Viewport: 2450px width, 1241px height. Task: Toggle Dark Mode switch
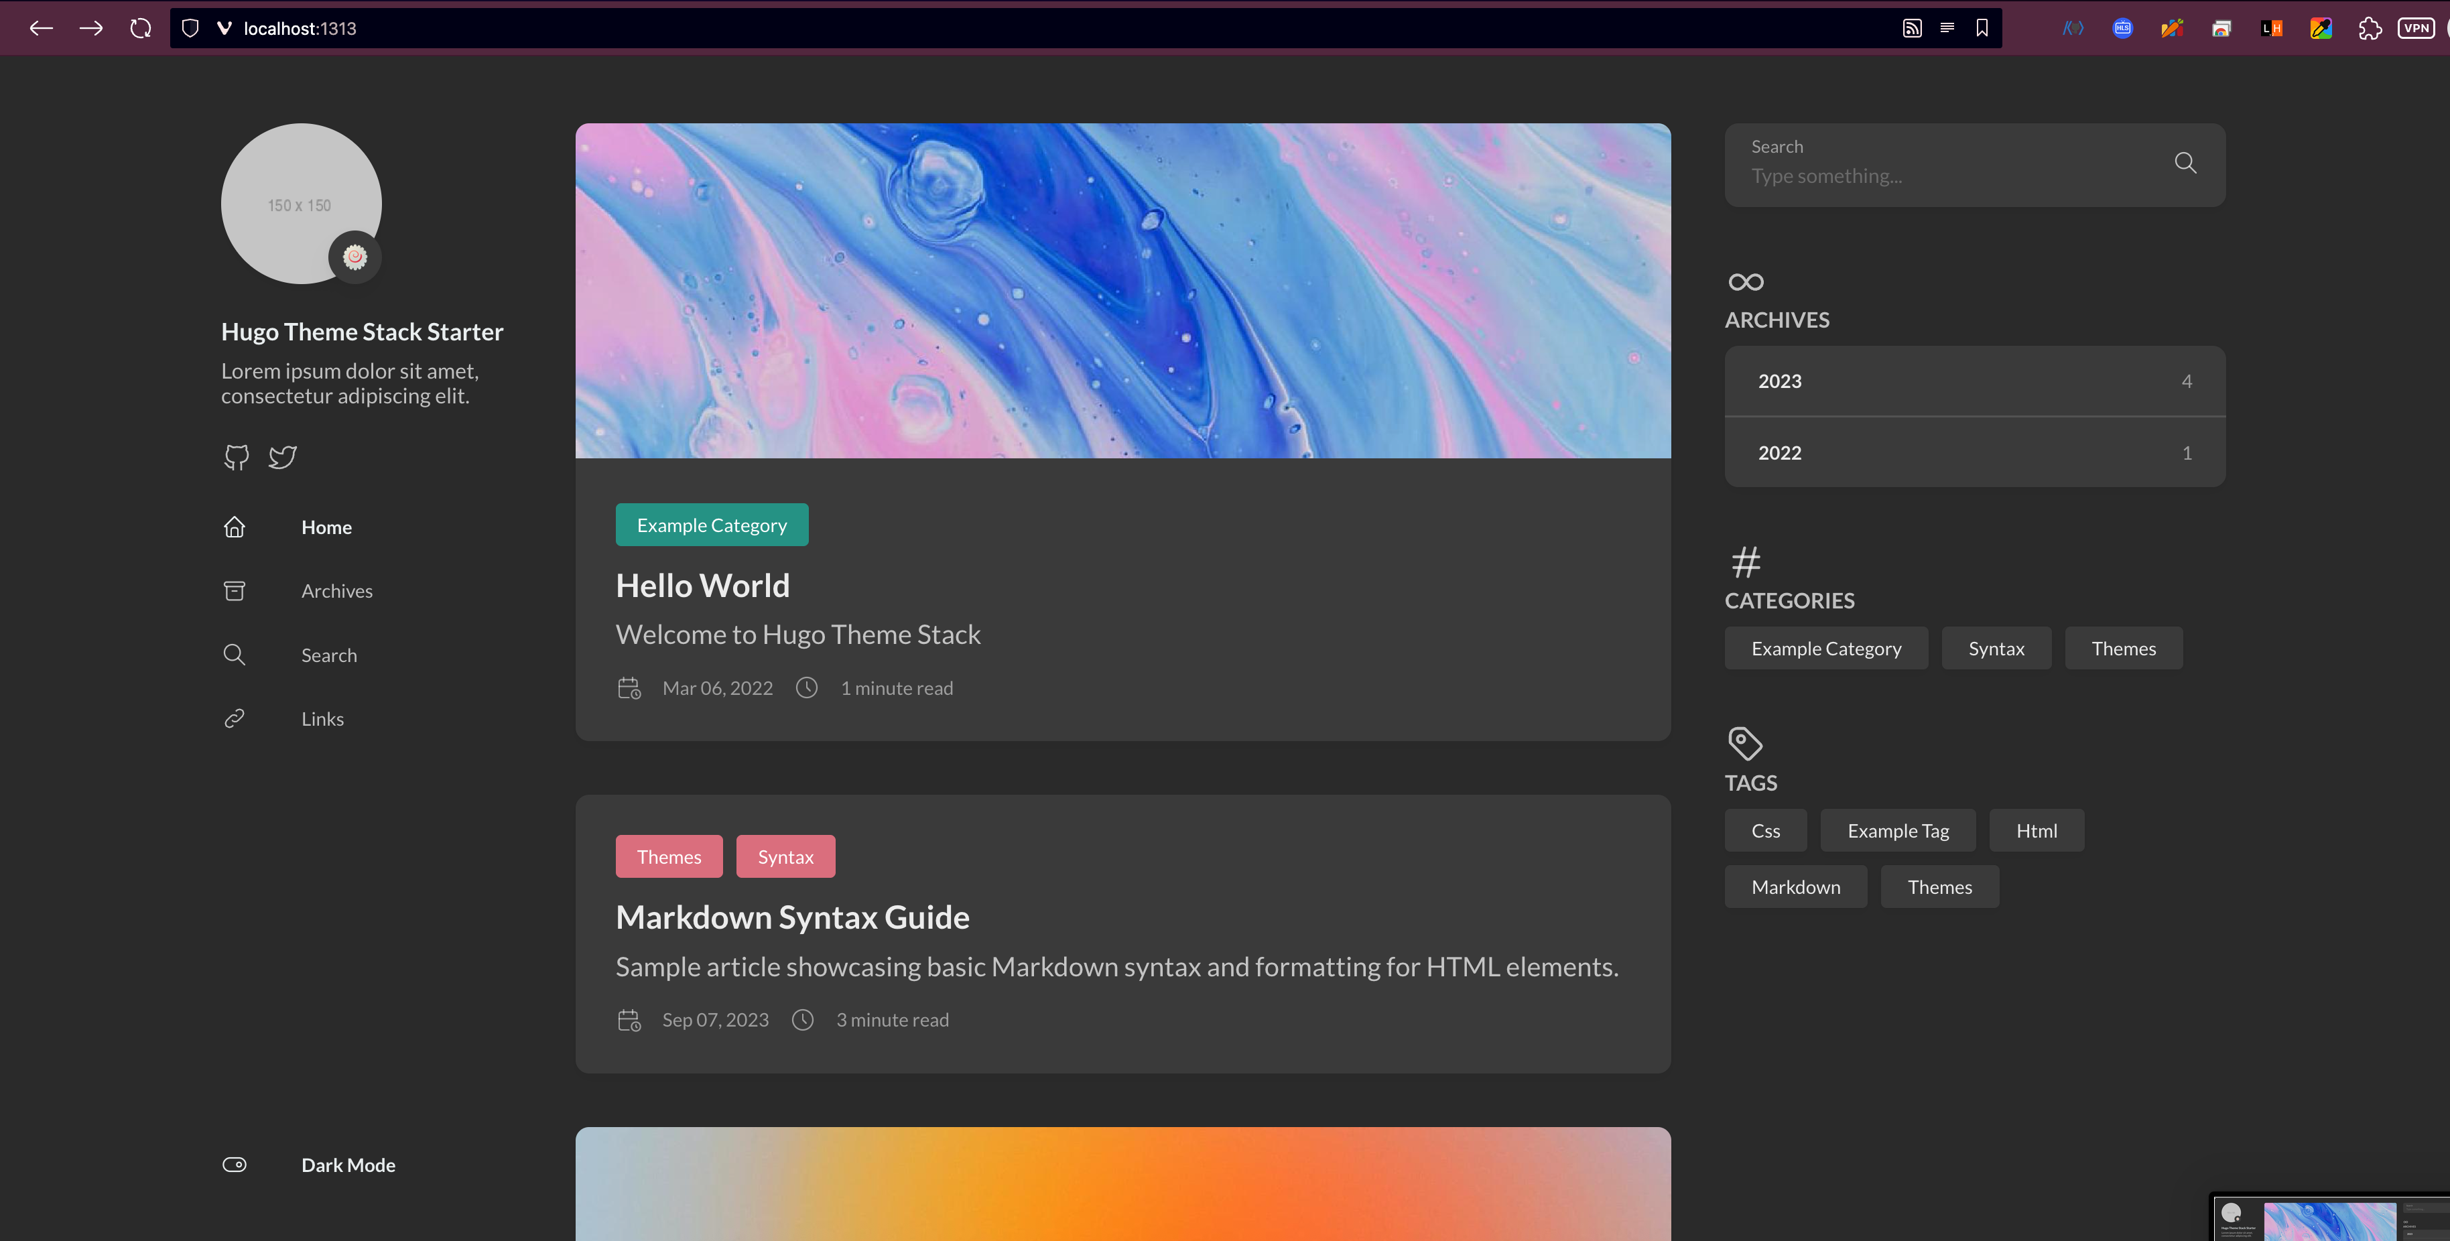click(235, 1165)
